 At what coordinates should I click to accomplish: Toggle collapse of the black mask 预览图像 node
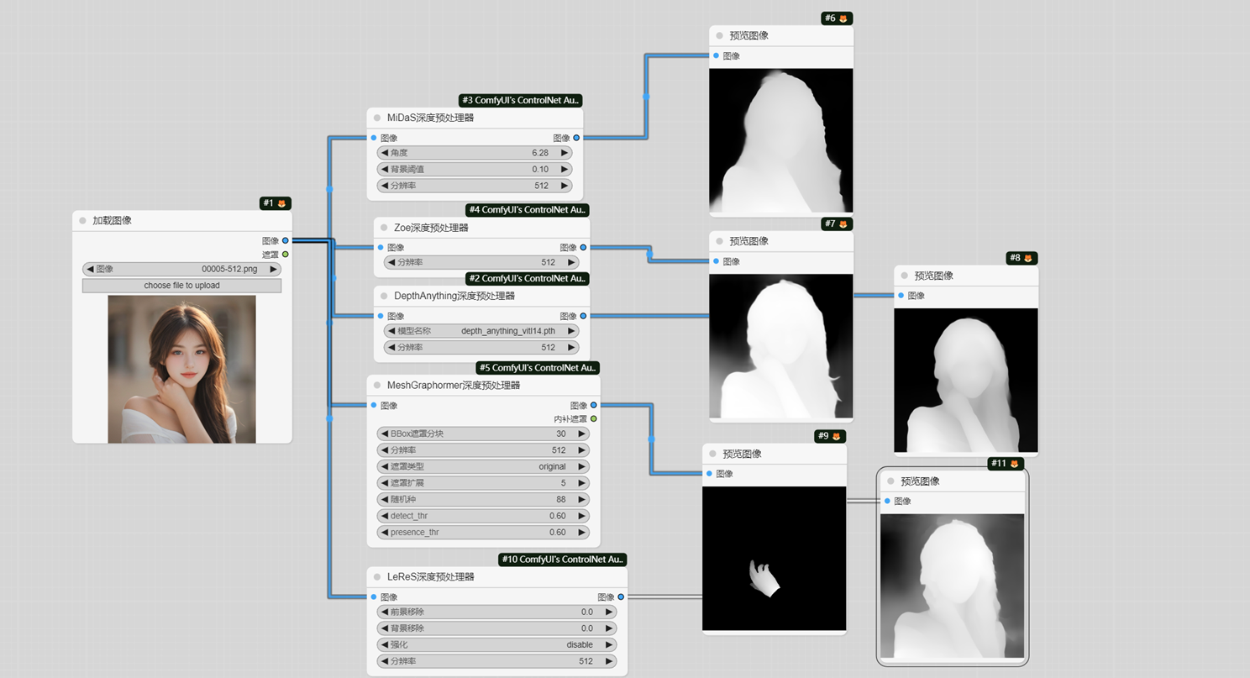[713, 453]
